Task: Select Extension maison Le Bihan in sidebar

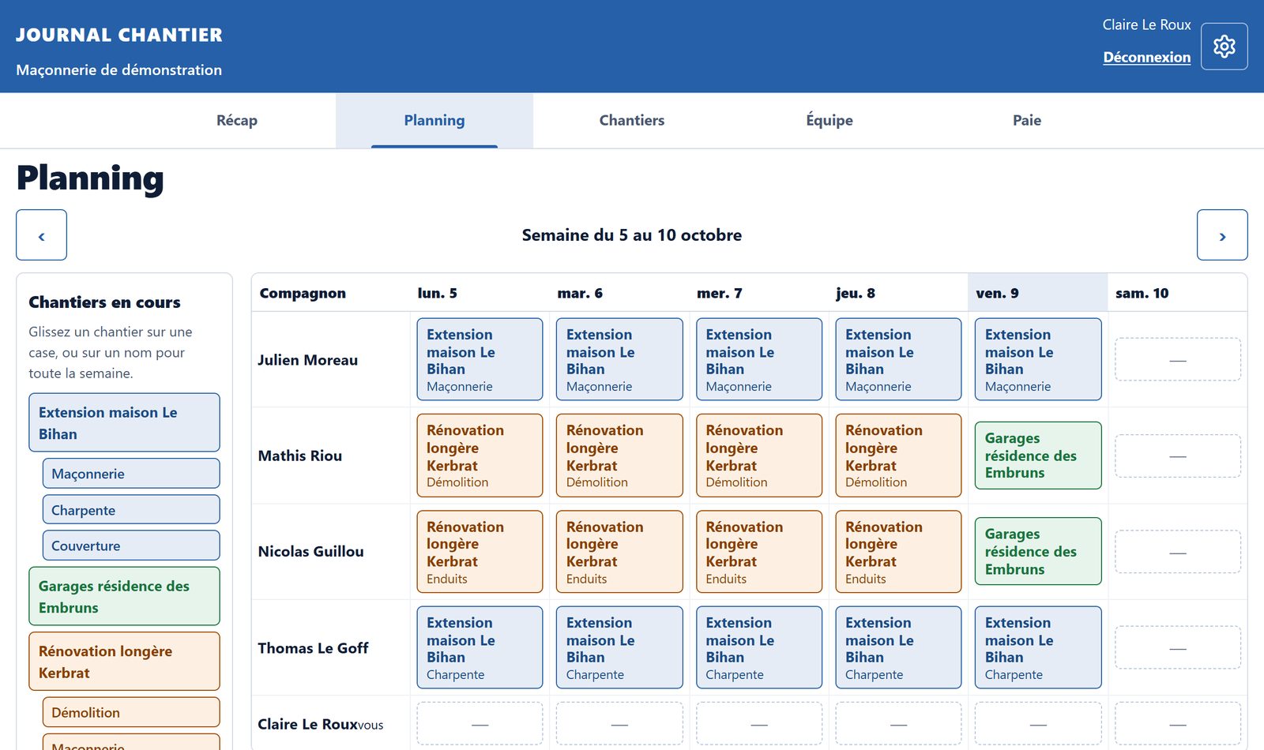Action: click(124, 422)
